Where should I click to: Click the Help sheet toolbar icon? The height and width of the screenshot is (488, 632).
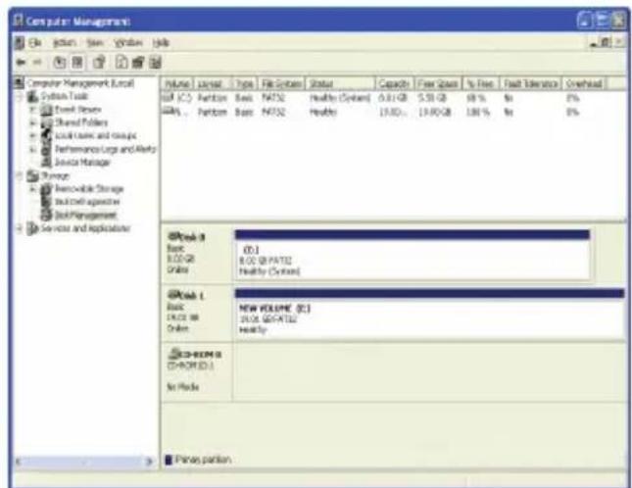click(122, 63)
